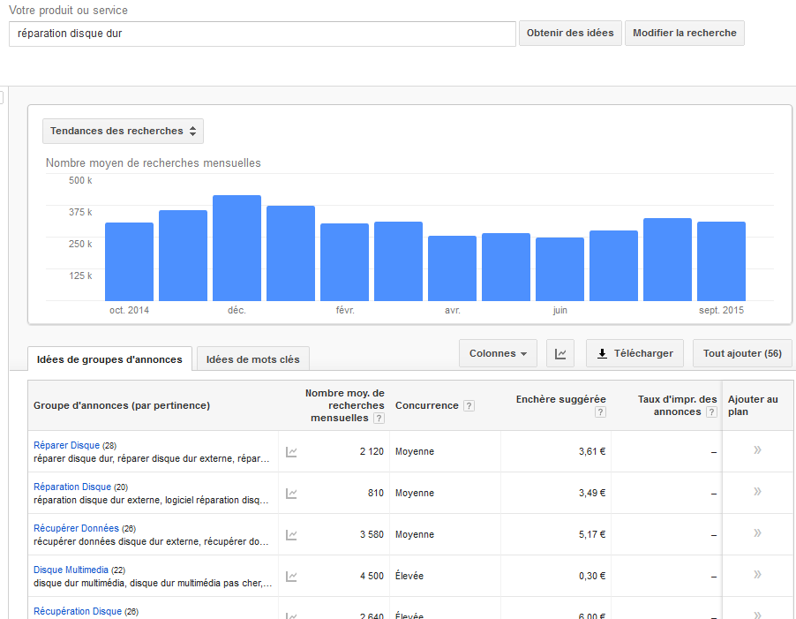Open trend graph icon for Récupérer Données

tap(291, 535)
